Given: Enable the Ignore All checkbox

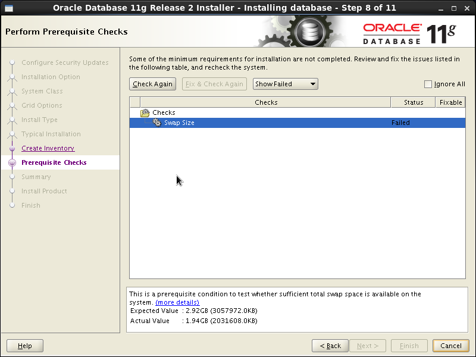Looking at the screenshot, I should click(x=428, y=84).
